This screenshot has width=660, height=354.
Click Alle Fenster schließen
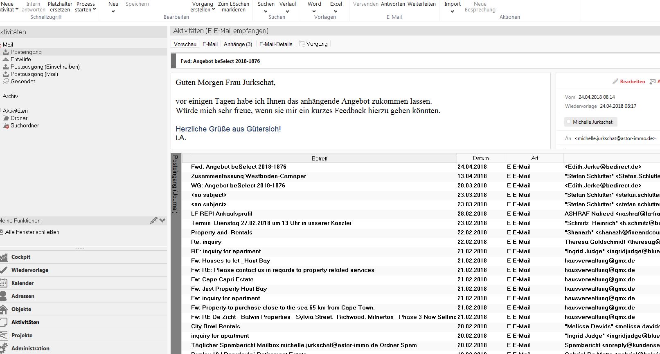pos(32,232)
